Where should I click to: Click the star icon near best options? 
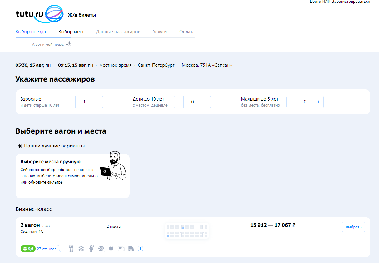[19, 146]
